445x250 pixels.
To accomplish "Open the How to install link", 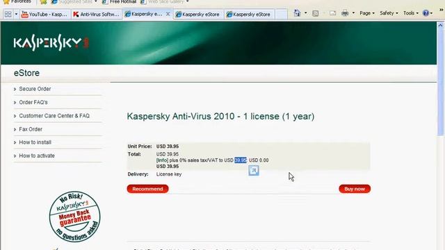I will [35, 142].
